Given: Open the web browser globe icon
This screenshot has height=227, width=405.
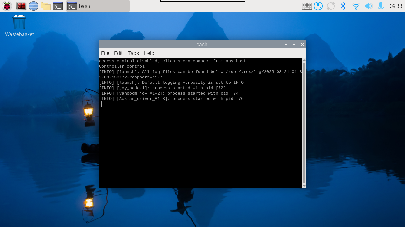Looking at the screenshot, I should (x=33, y=6).
